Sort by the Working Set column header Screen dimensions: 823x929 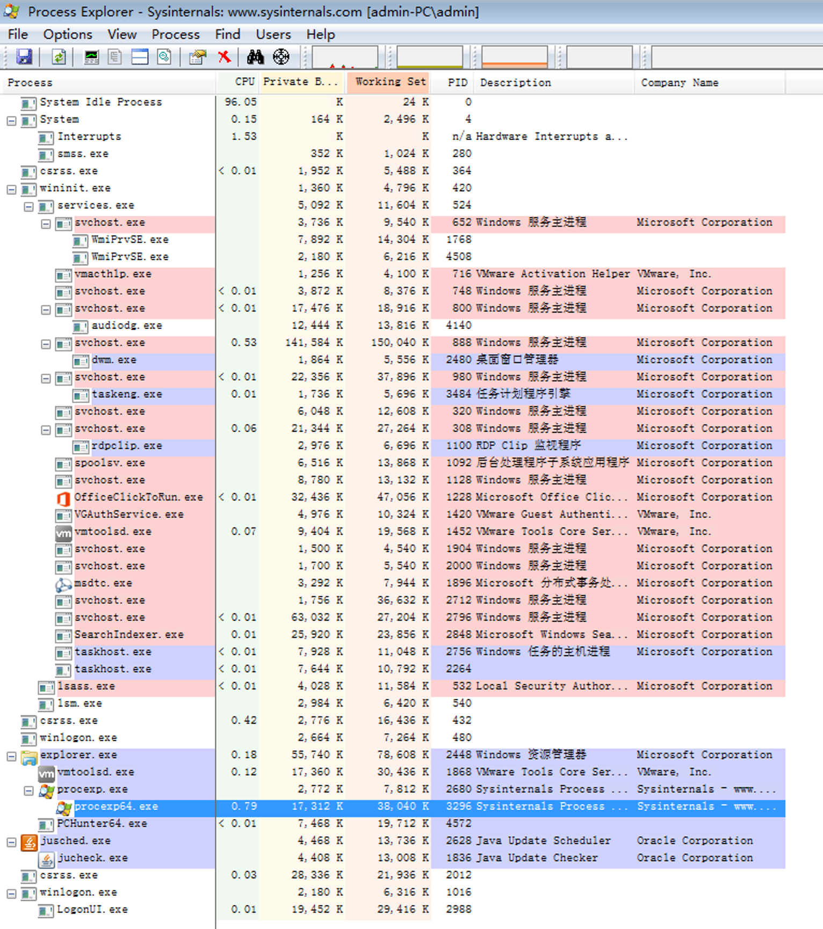388,83
